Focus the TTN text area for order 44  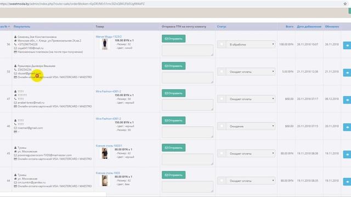click(188, 187)
